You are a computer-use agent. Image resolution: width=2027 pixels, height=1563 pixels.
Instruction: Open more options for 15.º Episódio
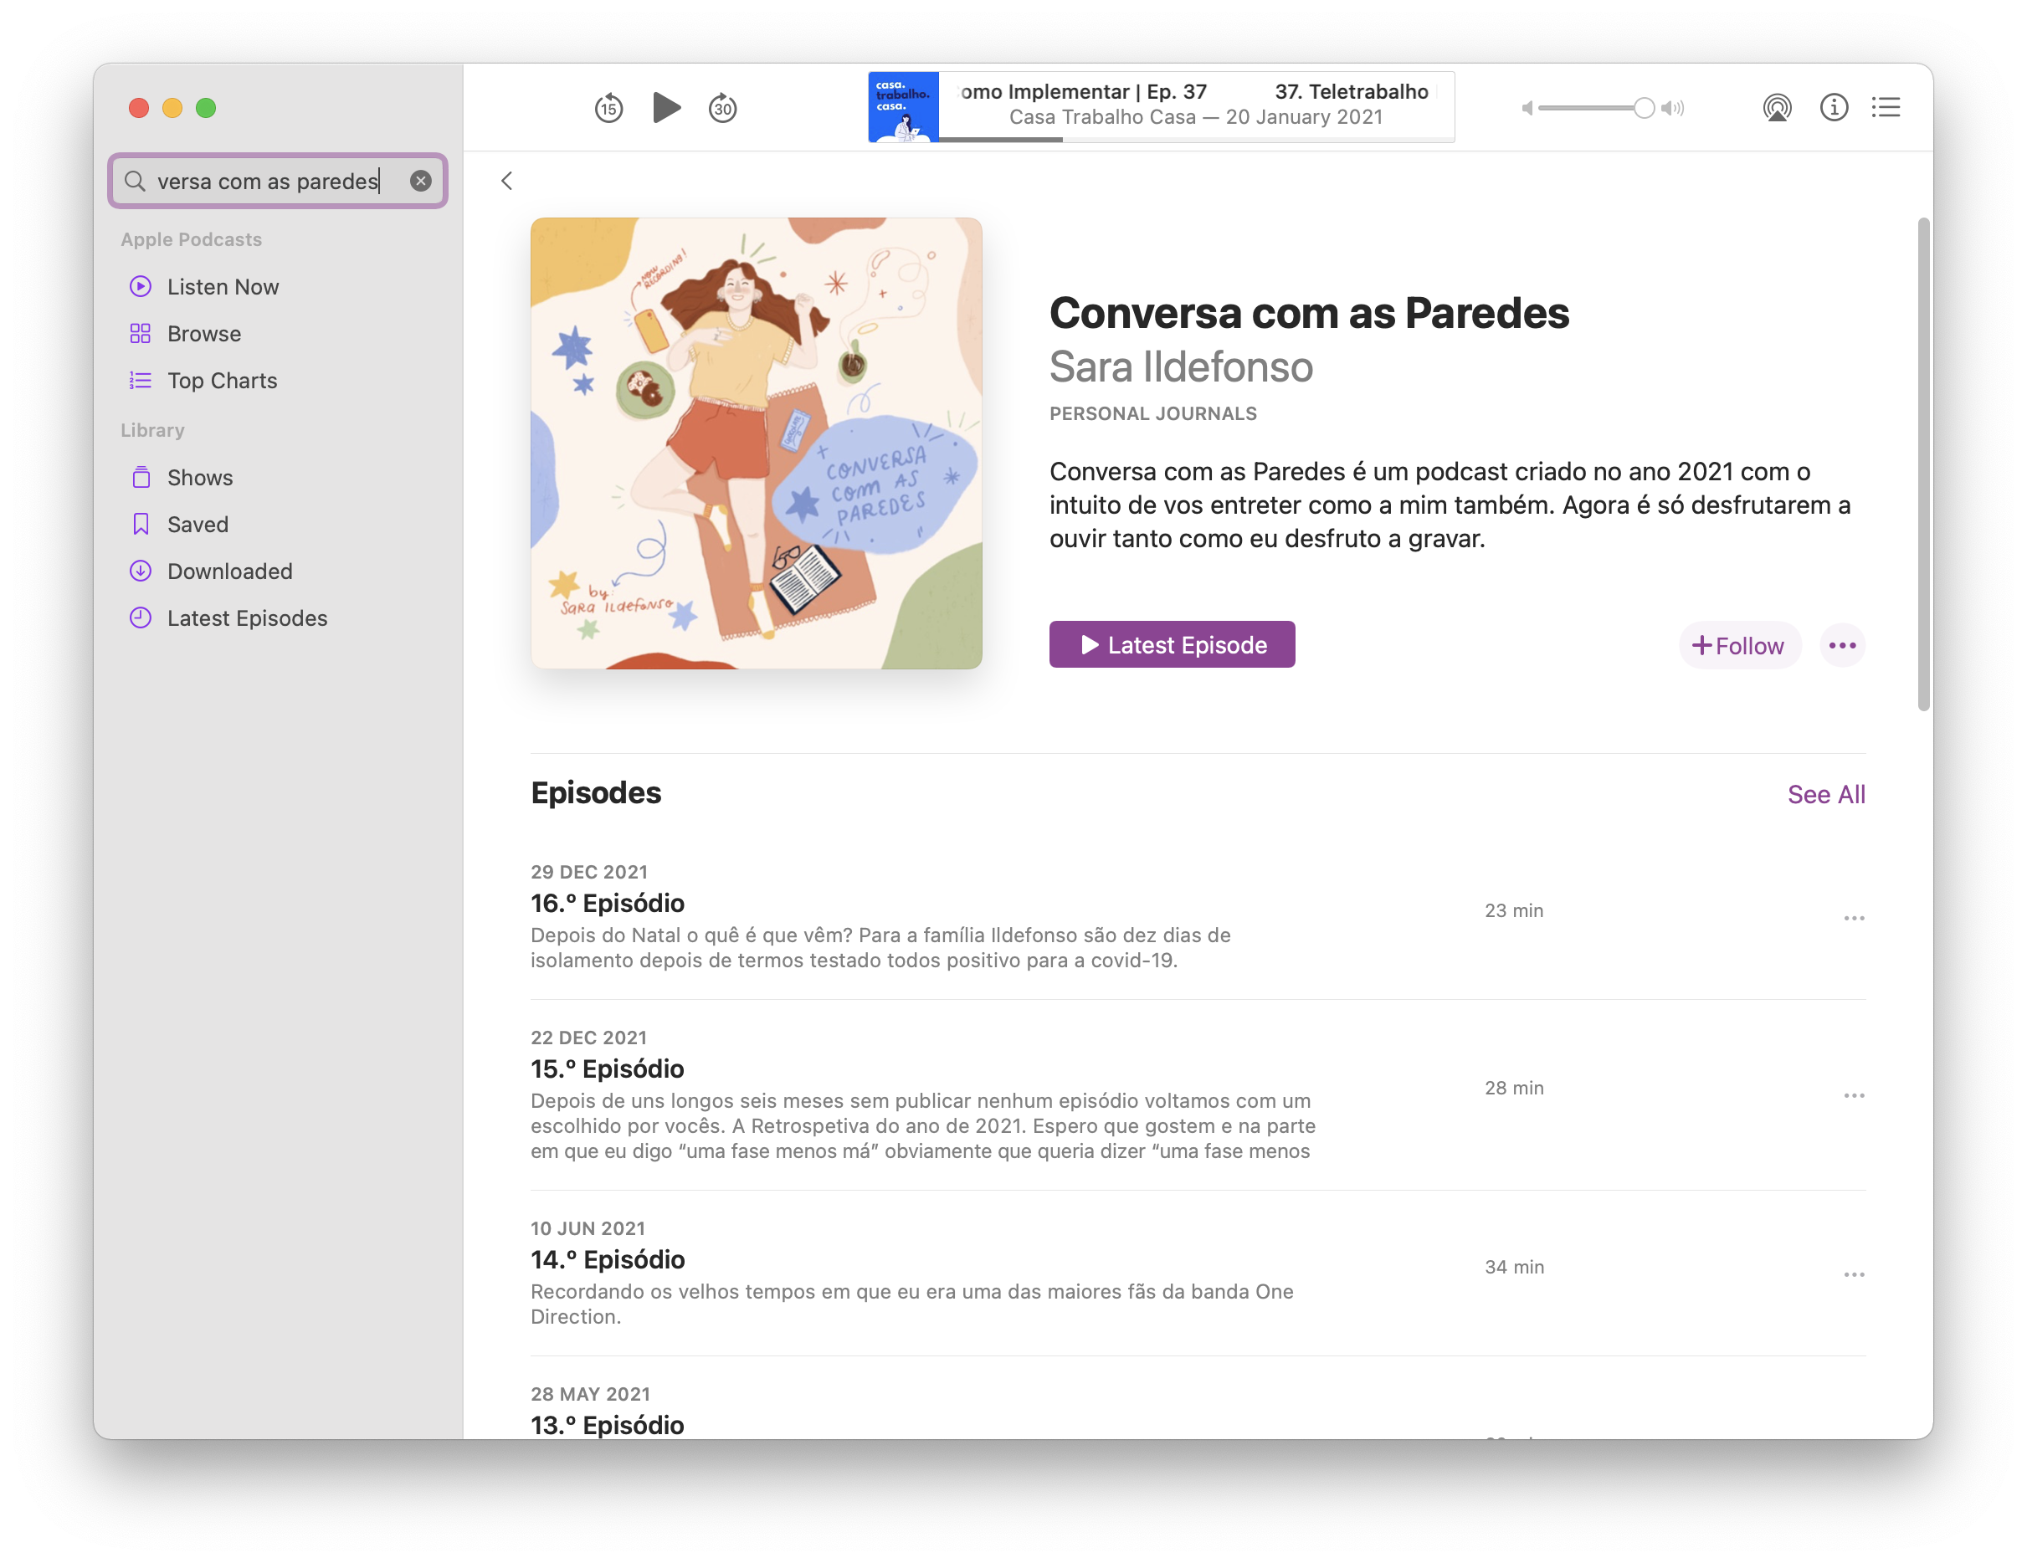click(1854, 1095)
